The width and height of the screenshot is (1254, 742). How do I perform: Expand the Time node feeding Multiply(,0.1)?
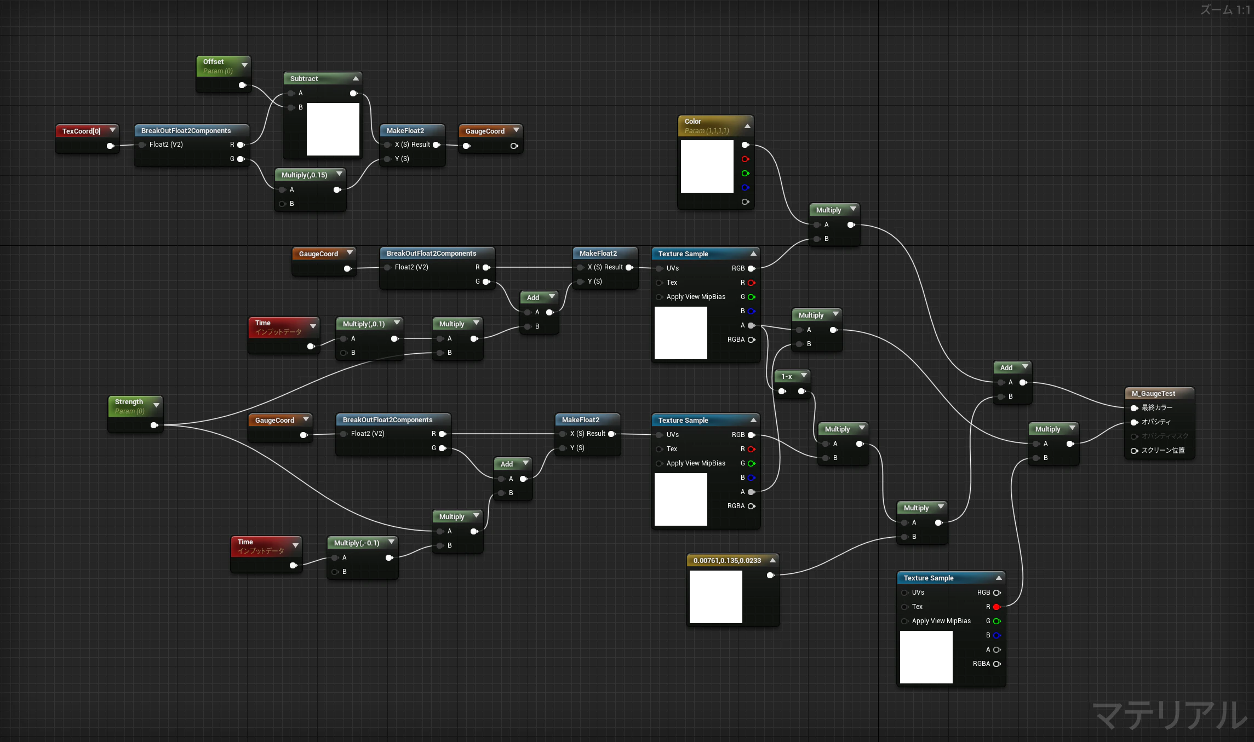click(313, 326)
